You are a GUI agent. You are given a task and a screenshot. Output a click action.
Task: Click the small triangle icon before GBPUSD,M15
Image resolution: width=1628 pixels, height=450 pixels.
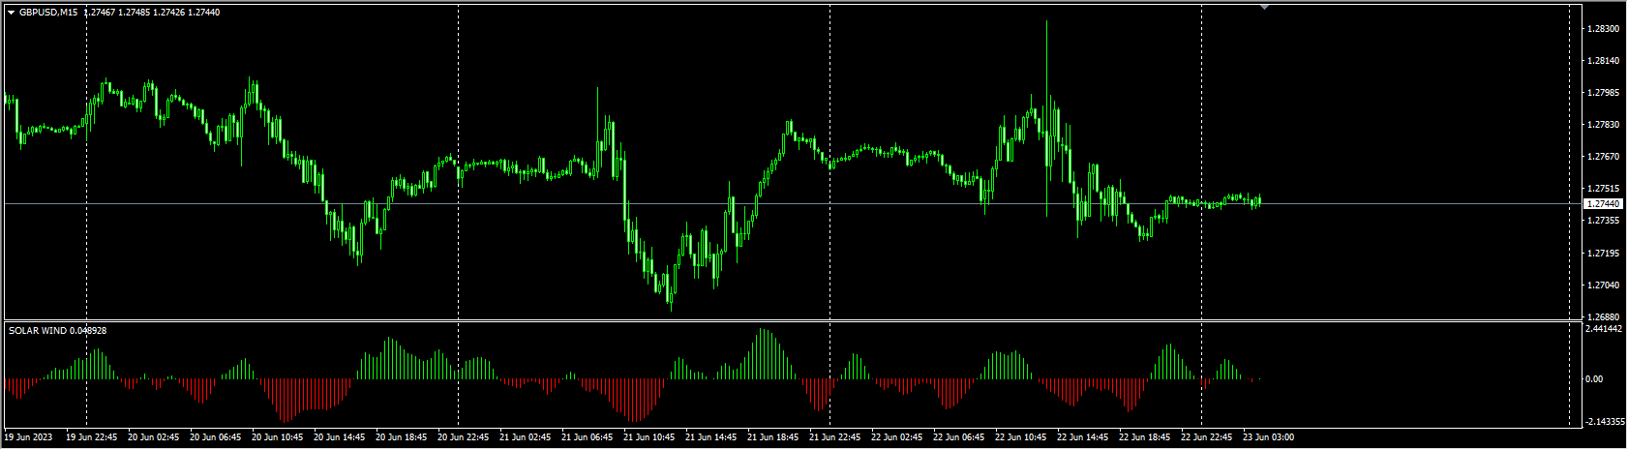coord(11,13)
